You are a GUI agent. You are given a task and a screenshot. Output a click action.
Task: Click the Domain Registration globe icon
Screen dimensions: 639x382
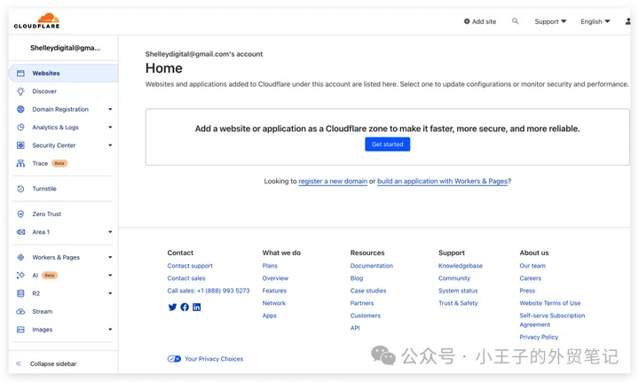click(x=20, y=109)
